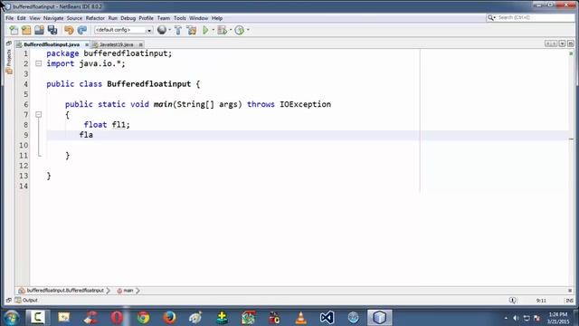Click Clean and Build Project icon
This screenshot has width=579, height=326.
[191, 30]
